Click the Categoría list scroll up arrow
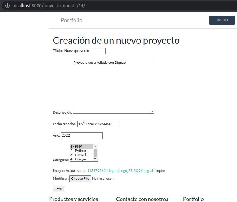 [x=95, y=146]
